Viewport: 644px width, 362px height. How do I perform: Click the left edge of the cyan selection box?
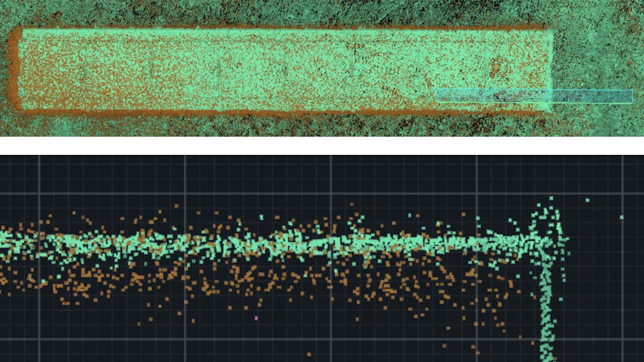pos(437,95)
